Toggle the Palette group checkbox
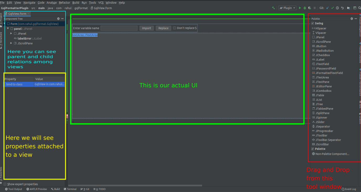The height and width of the screenshot is (192, 361). coord(313,149)
